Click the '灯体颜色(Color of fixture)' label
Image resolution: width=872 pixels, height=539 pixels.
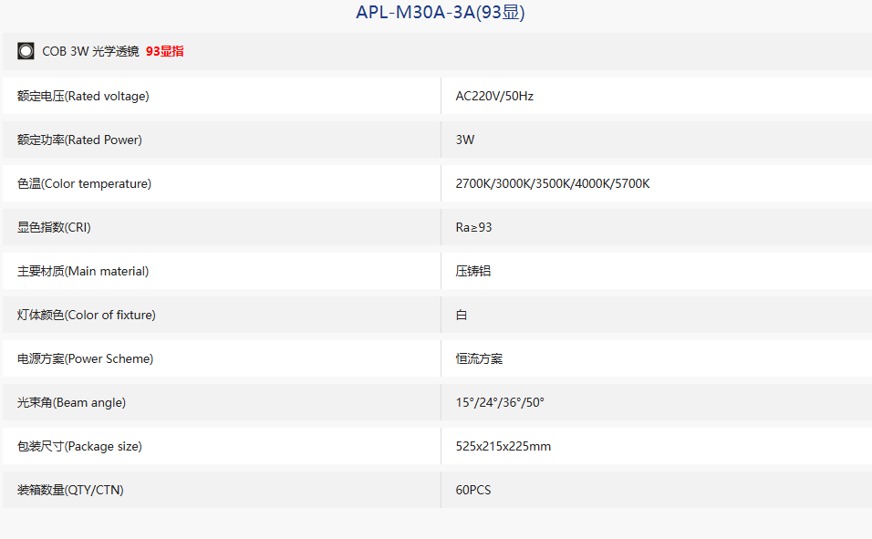(87, 315)
